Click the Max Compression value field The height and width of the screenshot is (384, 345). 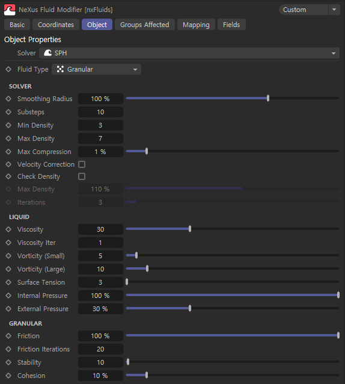(x=100, y=152)
